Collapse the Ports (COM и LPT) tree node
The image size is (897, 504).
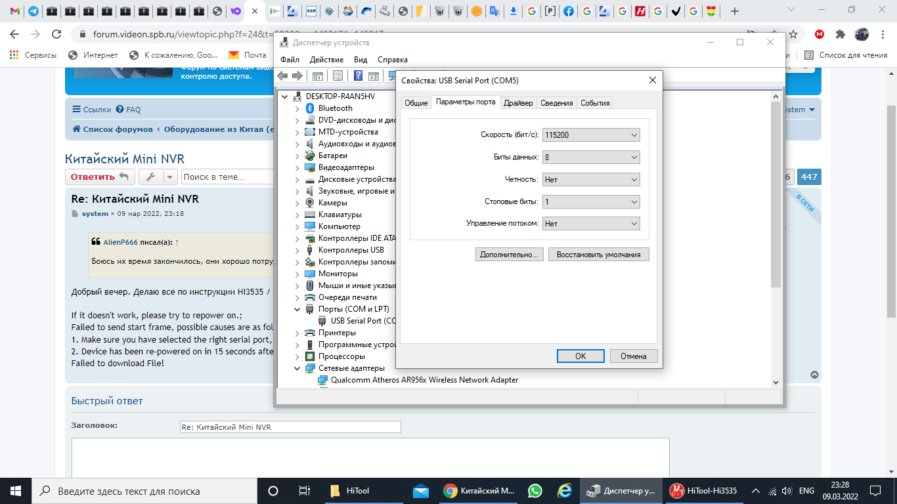click(x=297, y=309)
